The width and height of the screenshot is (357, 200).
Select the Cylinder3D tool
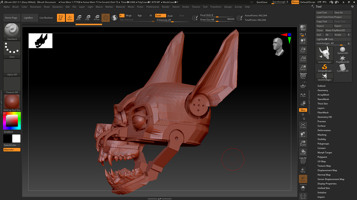tap(342, 68)
